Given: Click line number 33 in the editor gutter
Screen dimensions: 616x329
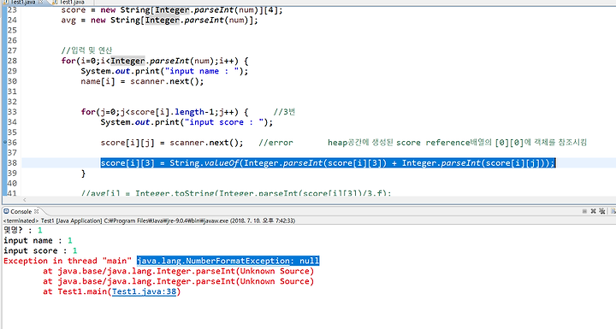Looking at the screenshot, I should (x=12, y=112).
